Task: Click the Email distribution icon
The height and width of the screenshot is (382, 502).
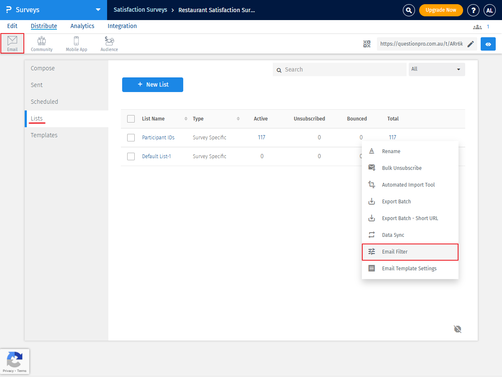Action: pos(12,43)
